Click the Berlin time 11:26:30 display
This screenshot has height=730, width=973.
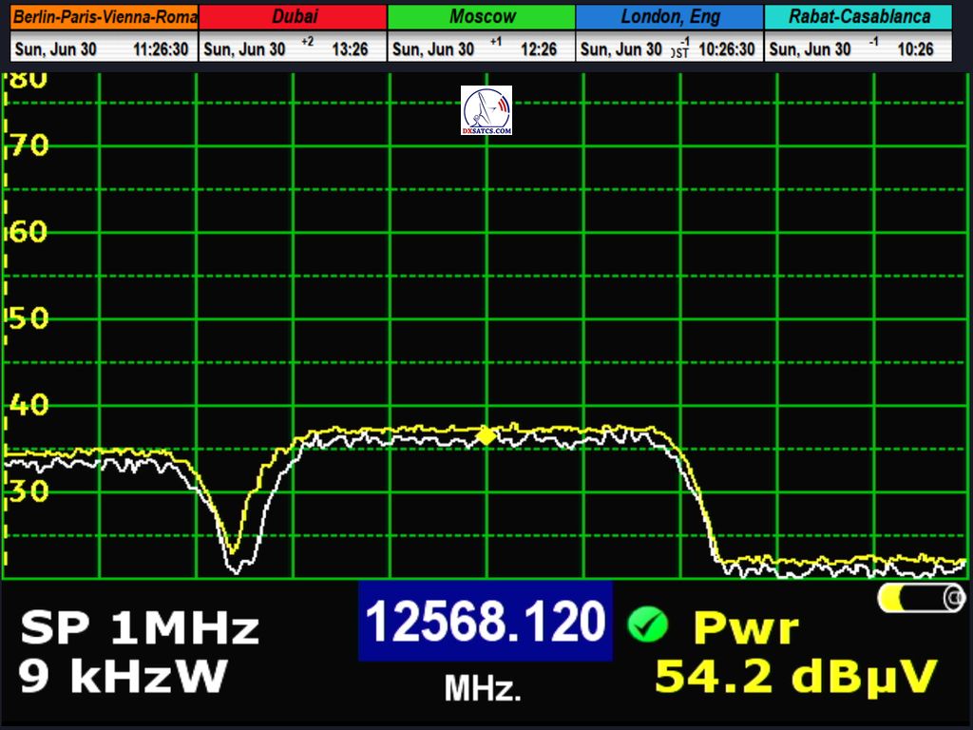[161, 49]
